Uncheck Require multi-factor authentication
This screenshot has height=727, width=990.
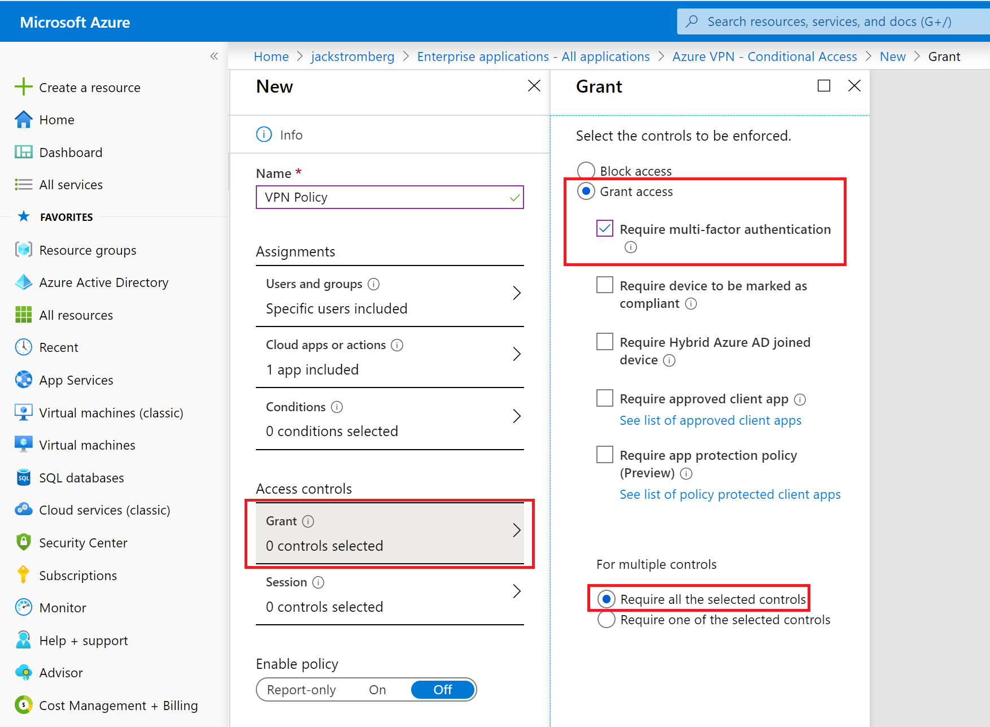click(x=604, y=228)
